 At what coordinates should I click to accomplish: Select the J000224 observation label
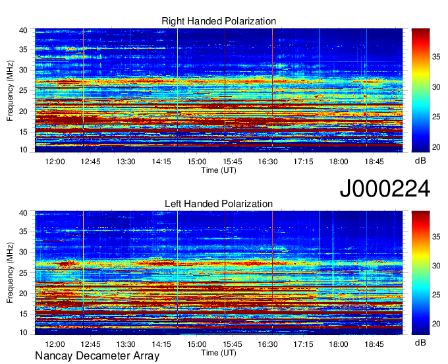pos(385,189)
